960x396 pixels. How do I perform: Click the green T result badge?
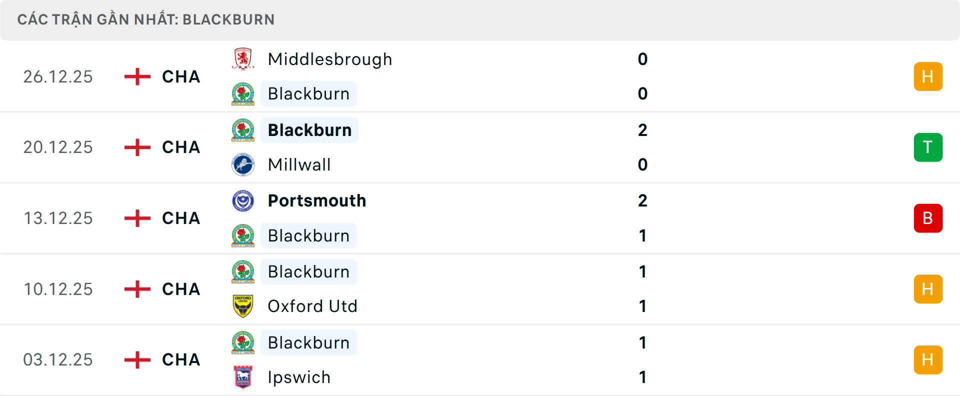pos(927,147)
